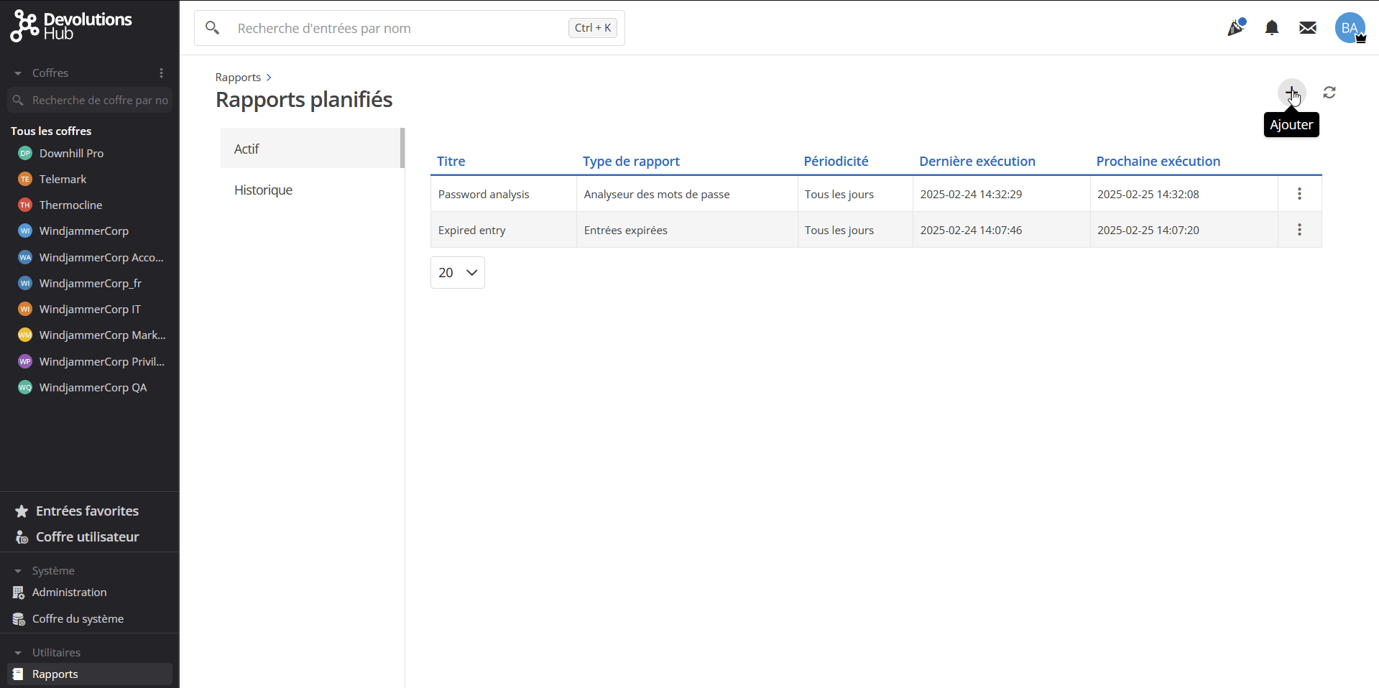Refresh the scheduled reports list
Image resolution: width=1379 pixels, height=688 pixels.
(1329, 93)
